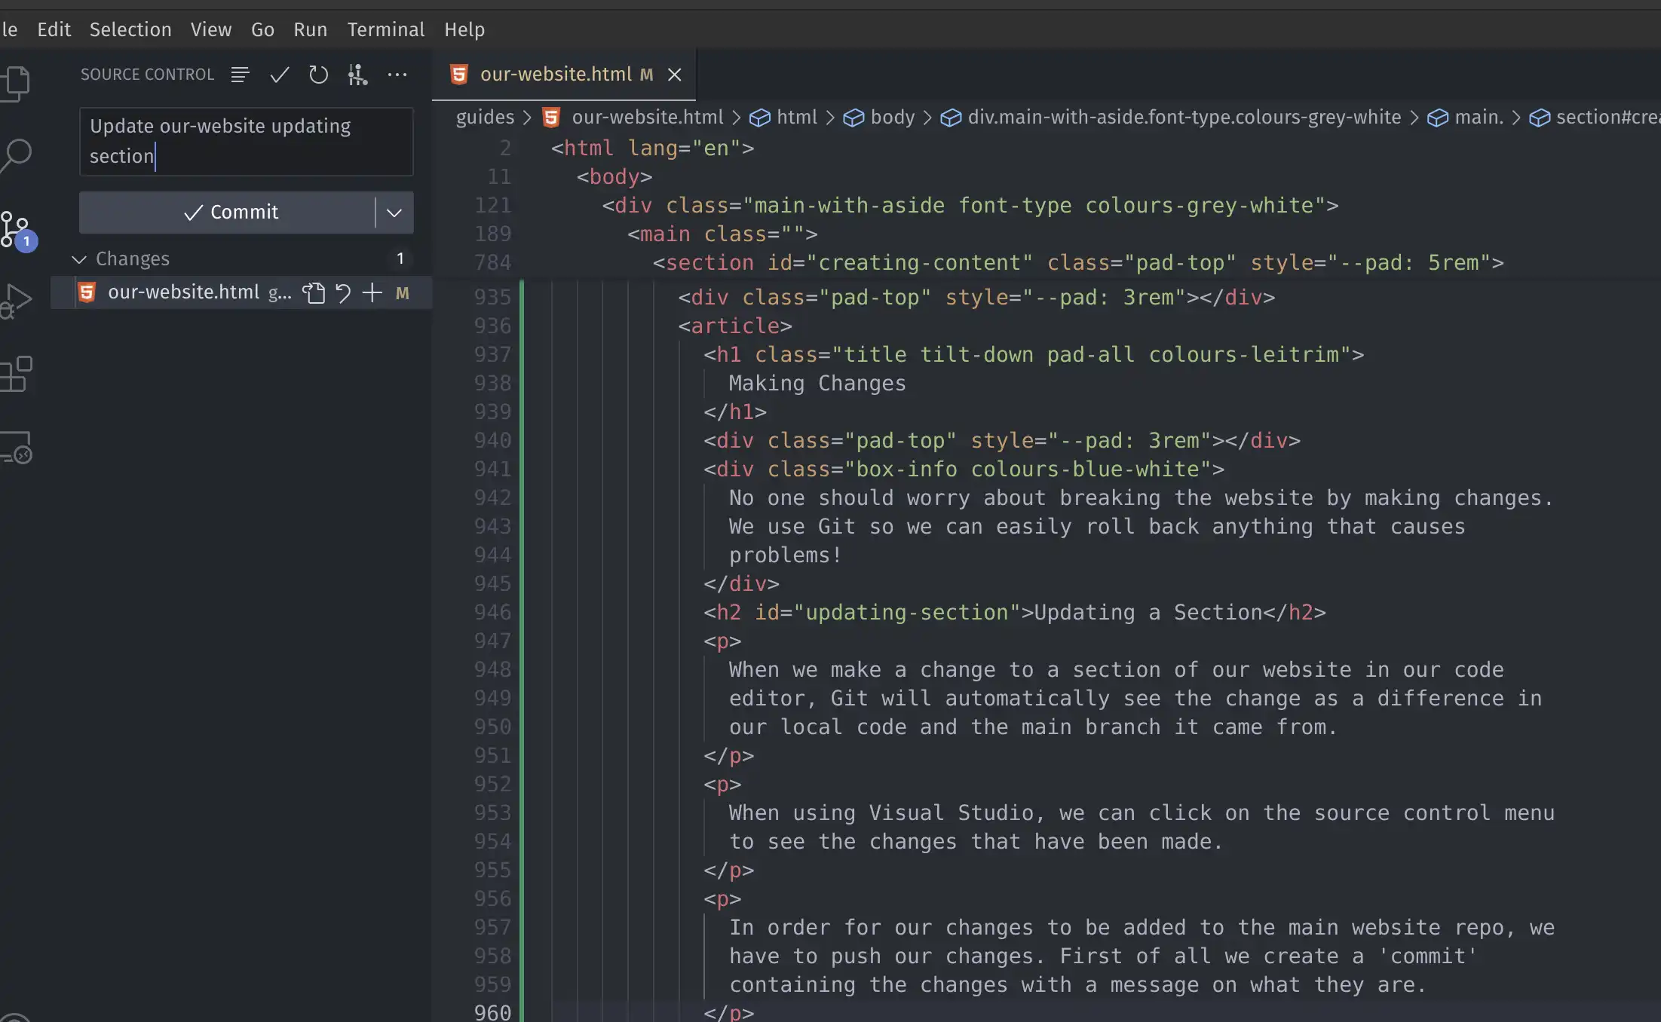1661x1022 pixels.
Task: Click the h2 'Updating a Section' line
Action: point(1015,613)
